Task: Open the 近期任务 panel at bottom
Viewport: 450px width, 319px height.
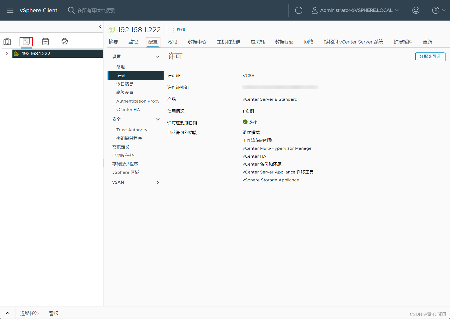Action: coord(29,313)
